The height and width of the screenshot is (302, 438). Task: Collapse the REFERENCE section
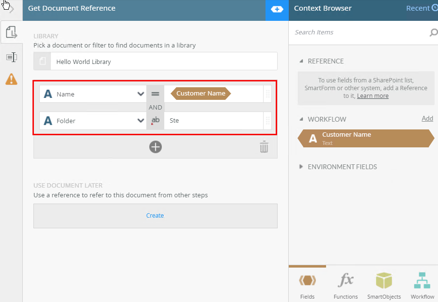301,61
